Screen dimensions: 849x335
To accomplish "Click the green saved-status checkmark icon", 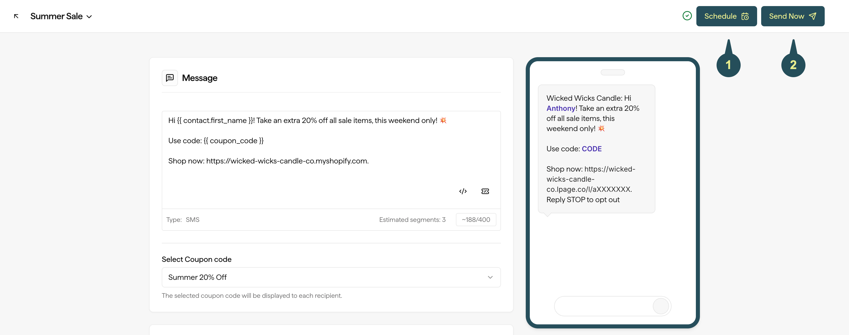I will pyautogui.click(x=687, y=16).
